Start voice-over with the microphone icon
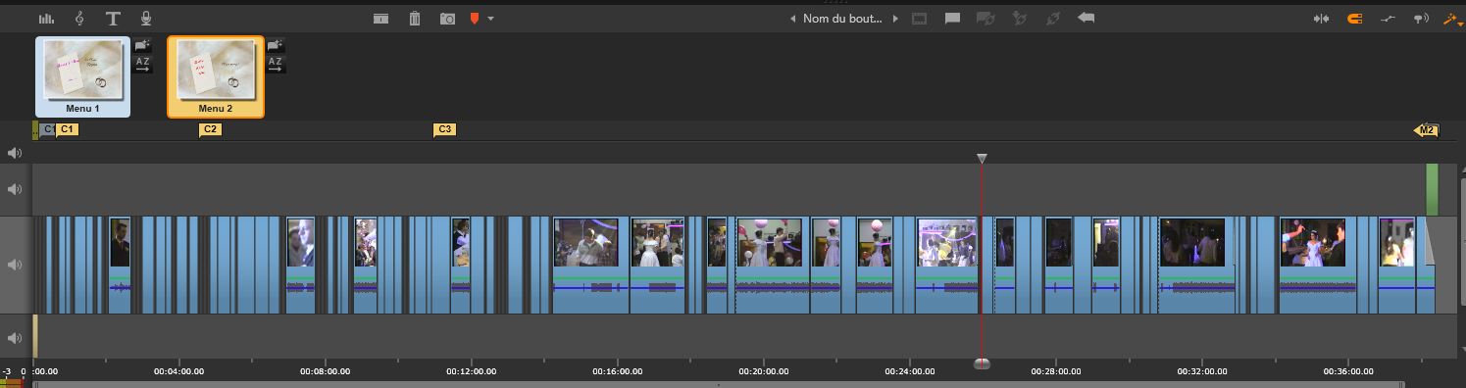Image resolution: width=1466 pixels, height=388 pixels. pos(146,19)
